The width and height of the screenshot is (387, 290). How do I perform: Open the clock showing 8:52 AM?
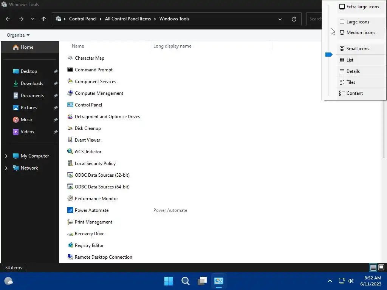(370, 281)
